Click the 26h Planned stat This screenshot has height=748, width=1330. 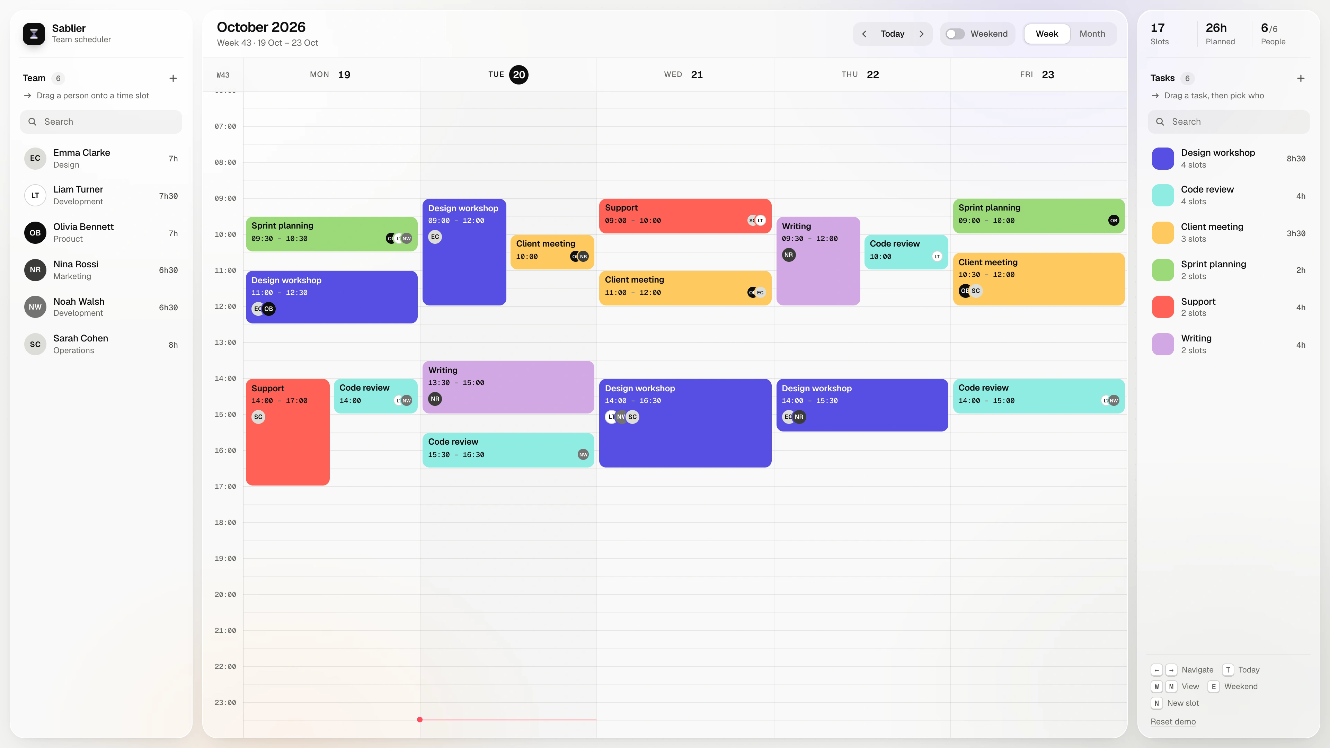1220,34
